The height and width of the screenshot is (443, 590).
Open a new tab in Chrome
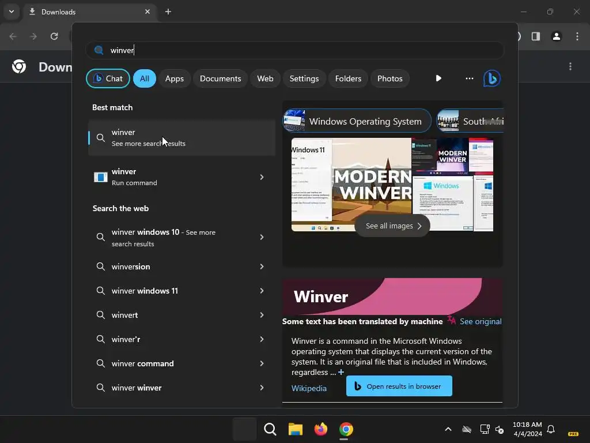(x=168, y=12)
